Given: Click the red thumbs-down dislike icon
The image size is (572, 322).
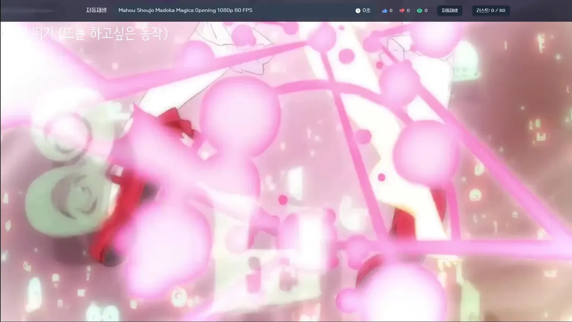Looking at the screenshot, I should (x=402, y=10).
